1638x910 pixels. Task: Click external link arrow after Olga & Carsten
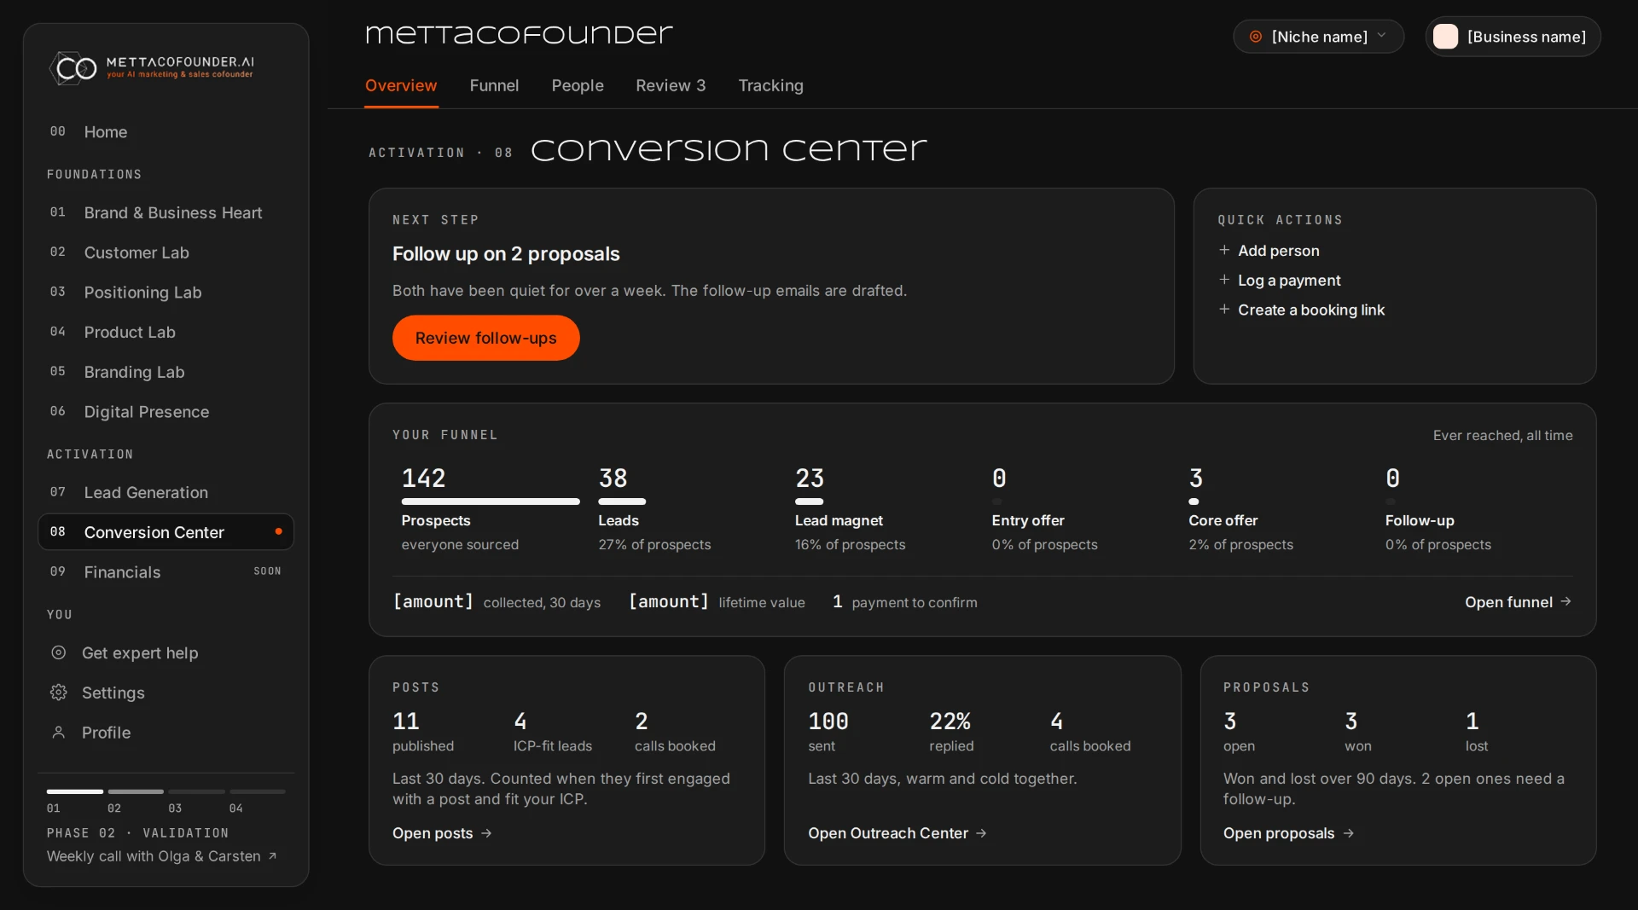[273, 856]
